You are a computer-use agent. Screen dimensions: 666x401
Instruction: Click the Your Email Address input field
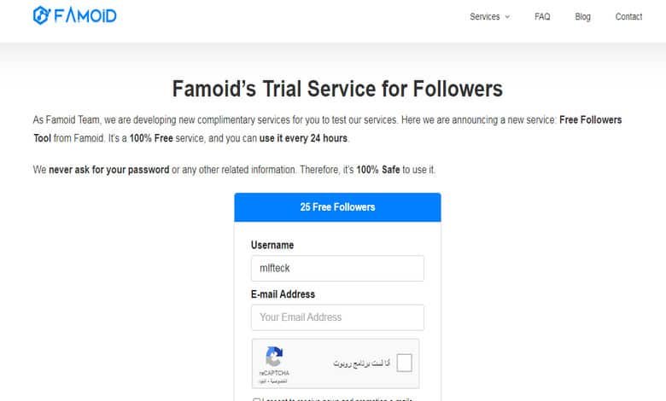(x=337, y=317)
